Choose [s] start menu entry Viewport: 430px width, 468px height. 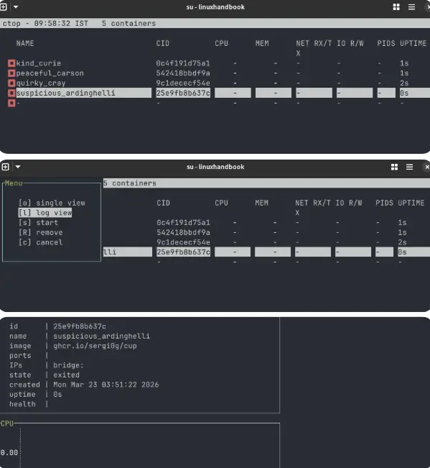click(38, 223)
